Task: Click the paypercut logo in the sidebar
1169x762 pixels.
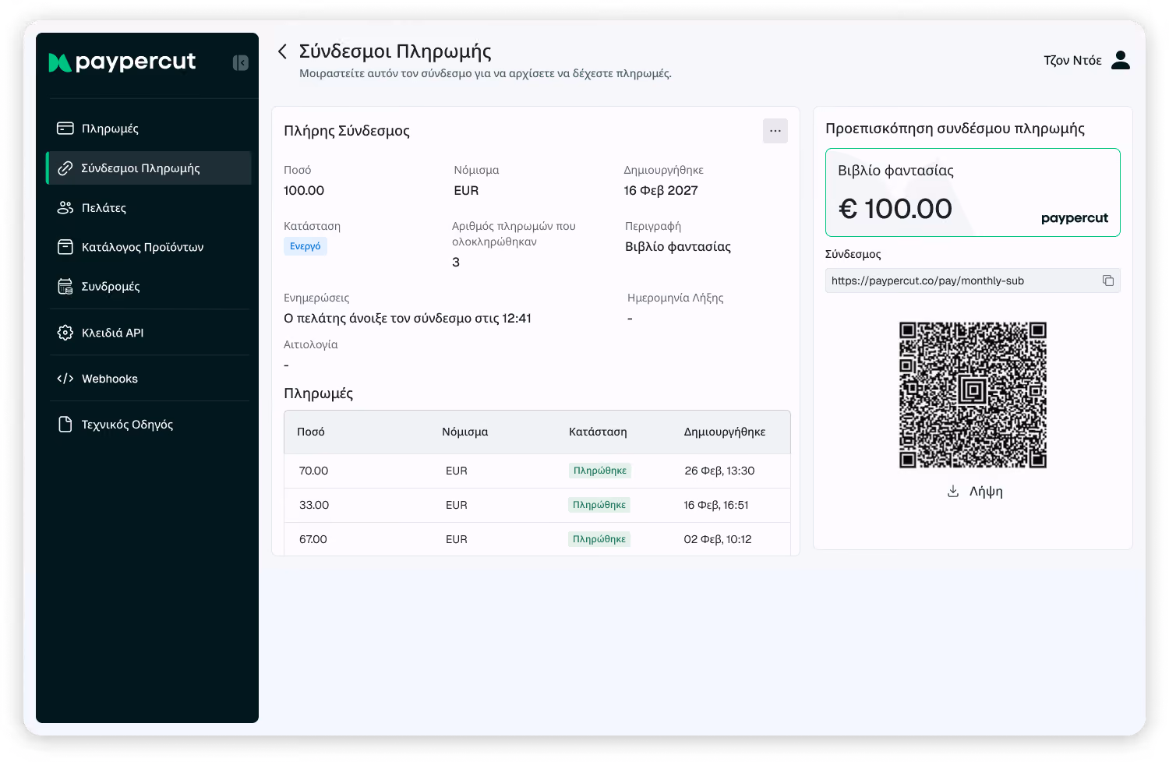Action: (x=122, y=62)
